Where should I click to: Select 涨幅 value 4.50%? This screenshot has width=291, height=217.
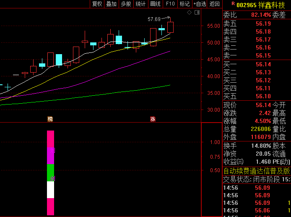(x=263, y=121)
